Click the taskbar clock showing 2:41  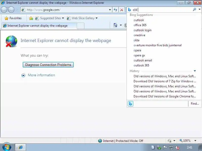coord(190,147)
